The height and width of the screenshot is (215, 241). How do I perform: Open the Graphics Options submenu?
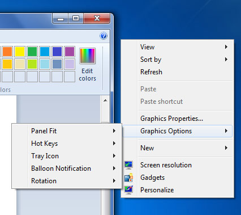[x=177, y=131]
